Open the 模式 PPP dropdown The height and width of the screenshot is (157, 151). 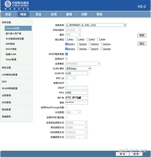coord(73,35)
